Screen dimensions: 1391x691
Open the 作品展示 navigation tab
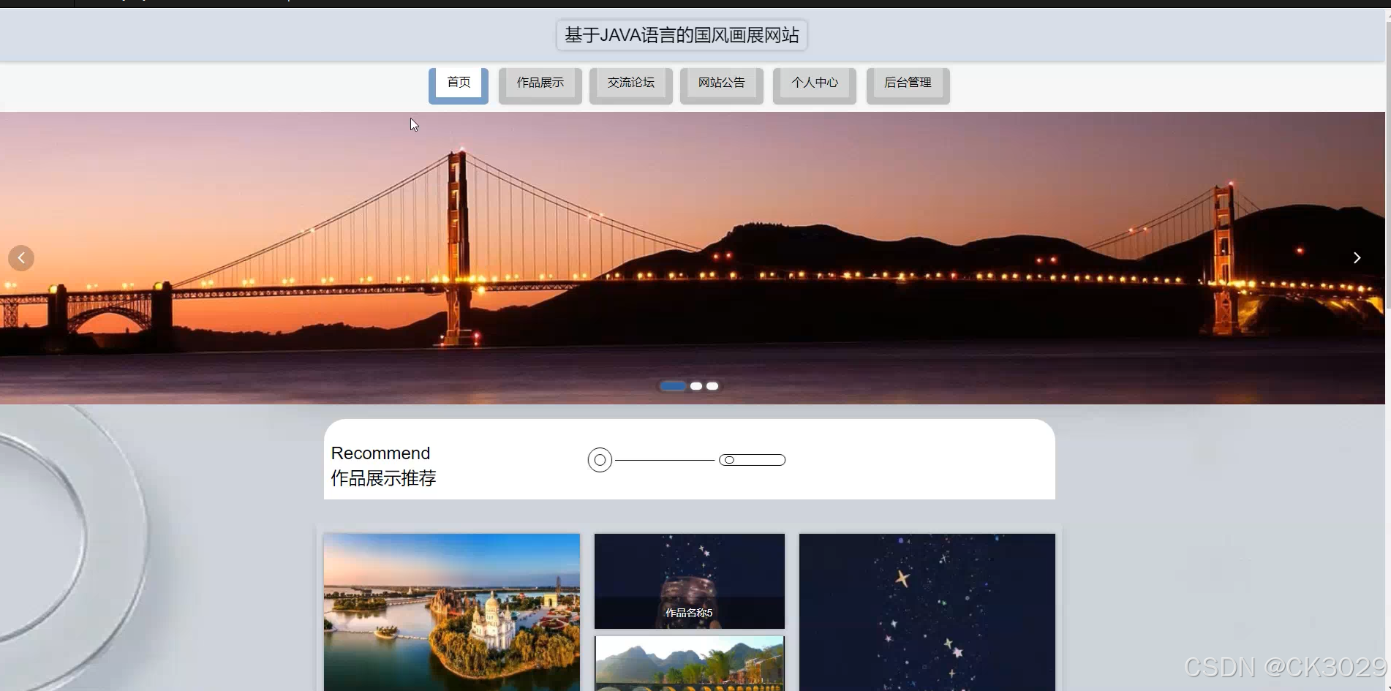(540, 86)
